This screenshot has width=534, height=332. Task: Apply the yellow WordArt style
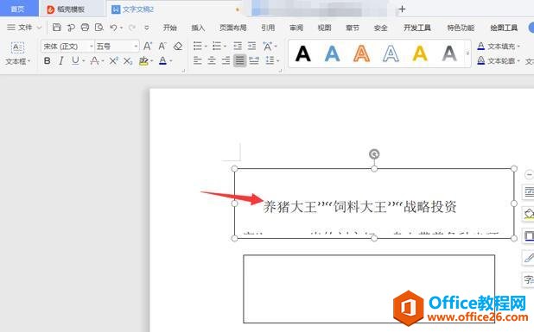pyautogui.click(x=420, y=53)
